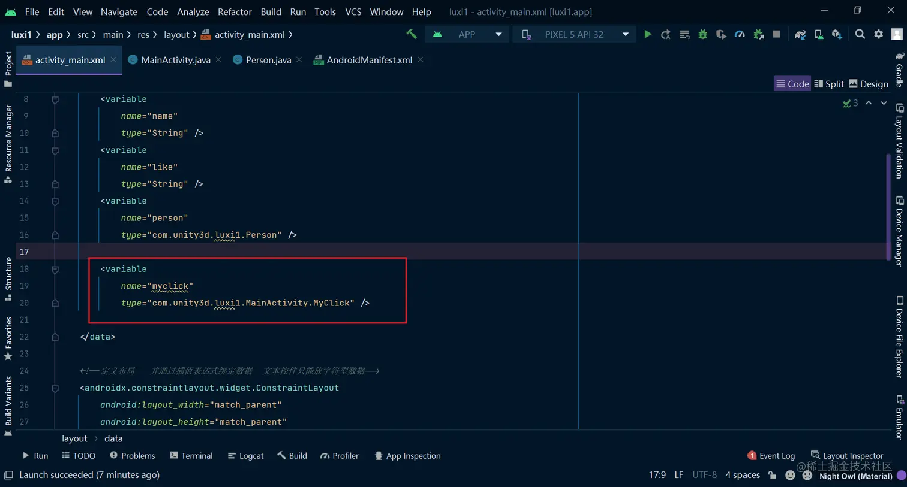Open APP run configuration dropdown

pyautogui.click(x=467, y=34)
